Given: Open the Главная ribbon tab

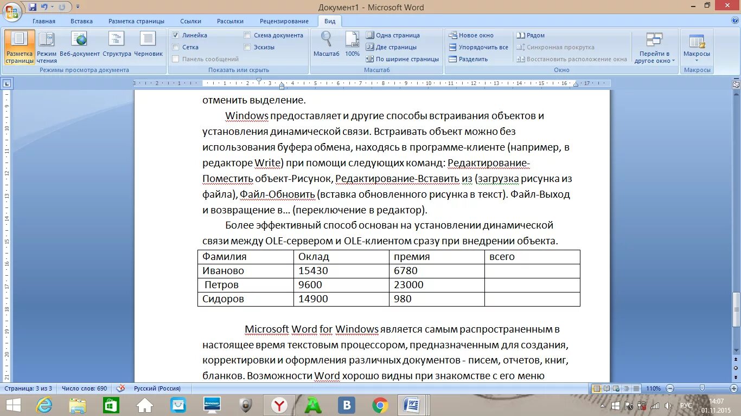Looking at the screenshot, I should 44,21.
